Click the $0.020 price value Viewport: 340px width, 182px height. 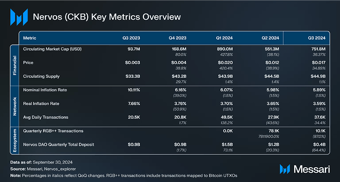[x=225, y=63]
